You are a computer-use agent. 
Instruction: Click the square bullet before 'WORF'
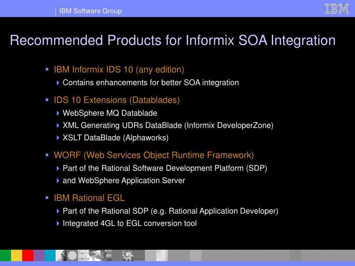(47, 155)
